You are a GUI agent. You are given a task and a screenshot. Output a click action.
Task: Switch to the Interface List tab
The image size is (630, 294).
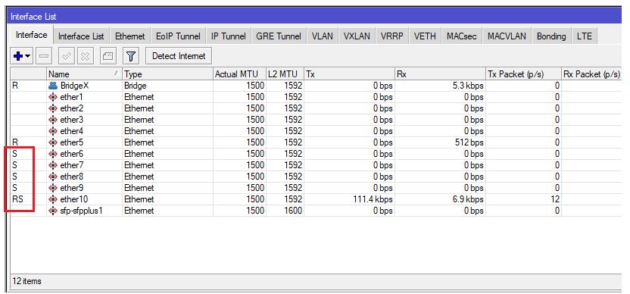click(81, 36)
